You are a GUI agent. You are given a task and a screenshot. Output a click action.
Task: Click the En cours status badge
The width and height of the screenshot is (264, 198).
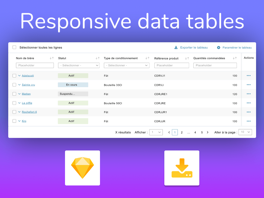tap(73, 85)
